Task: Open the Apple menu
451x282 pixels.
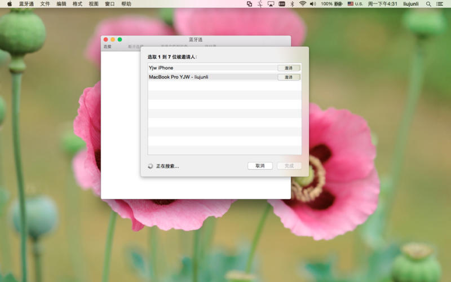Action: tap(10, 4)
